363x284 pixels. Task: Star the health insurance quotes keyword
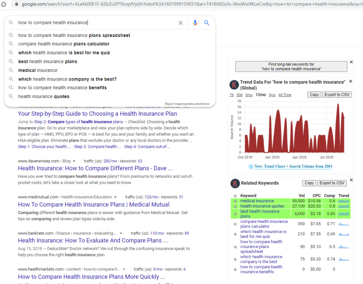(x=235, y=206)
